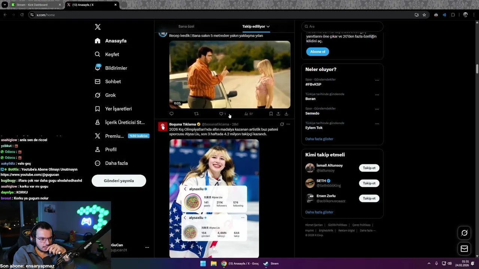The width and height of the screenshot is (479, 269).
Task: Open the browser extensions puzzle icon
Action: [453, 15]
